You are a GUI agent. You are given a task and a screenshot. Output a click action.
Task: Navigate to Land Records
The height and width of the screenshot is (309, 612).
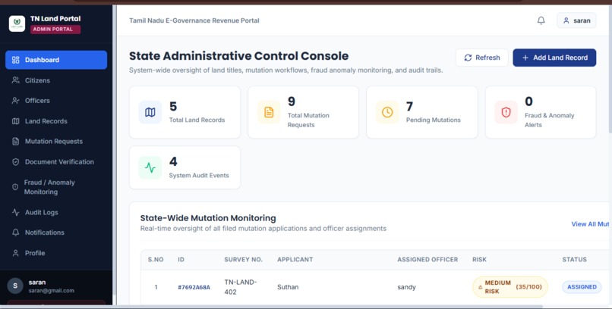56,121
